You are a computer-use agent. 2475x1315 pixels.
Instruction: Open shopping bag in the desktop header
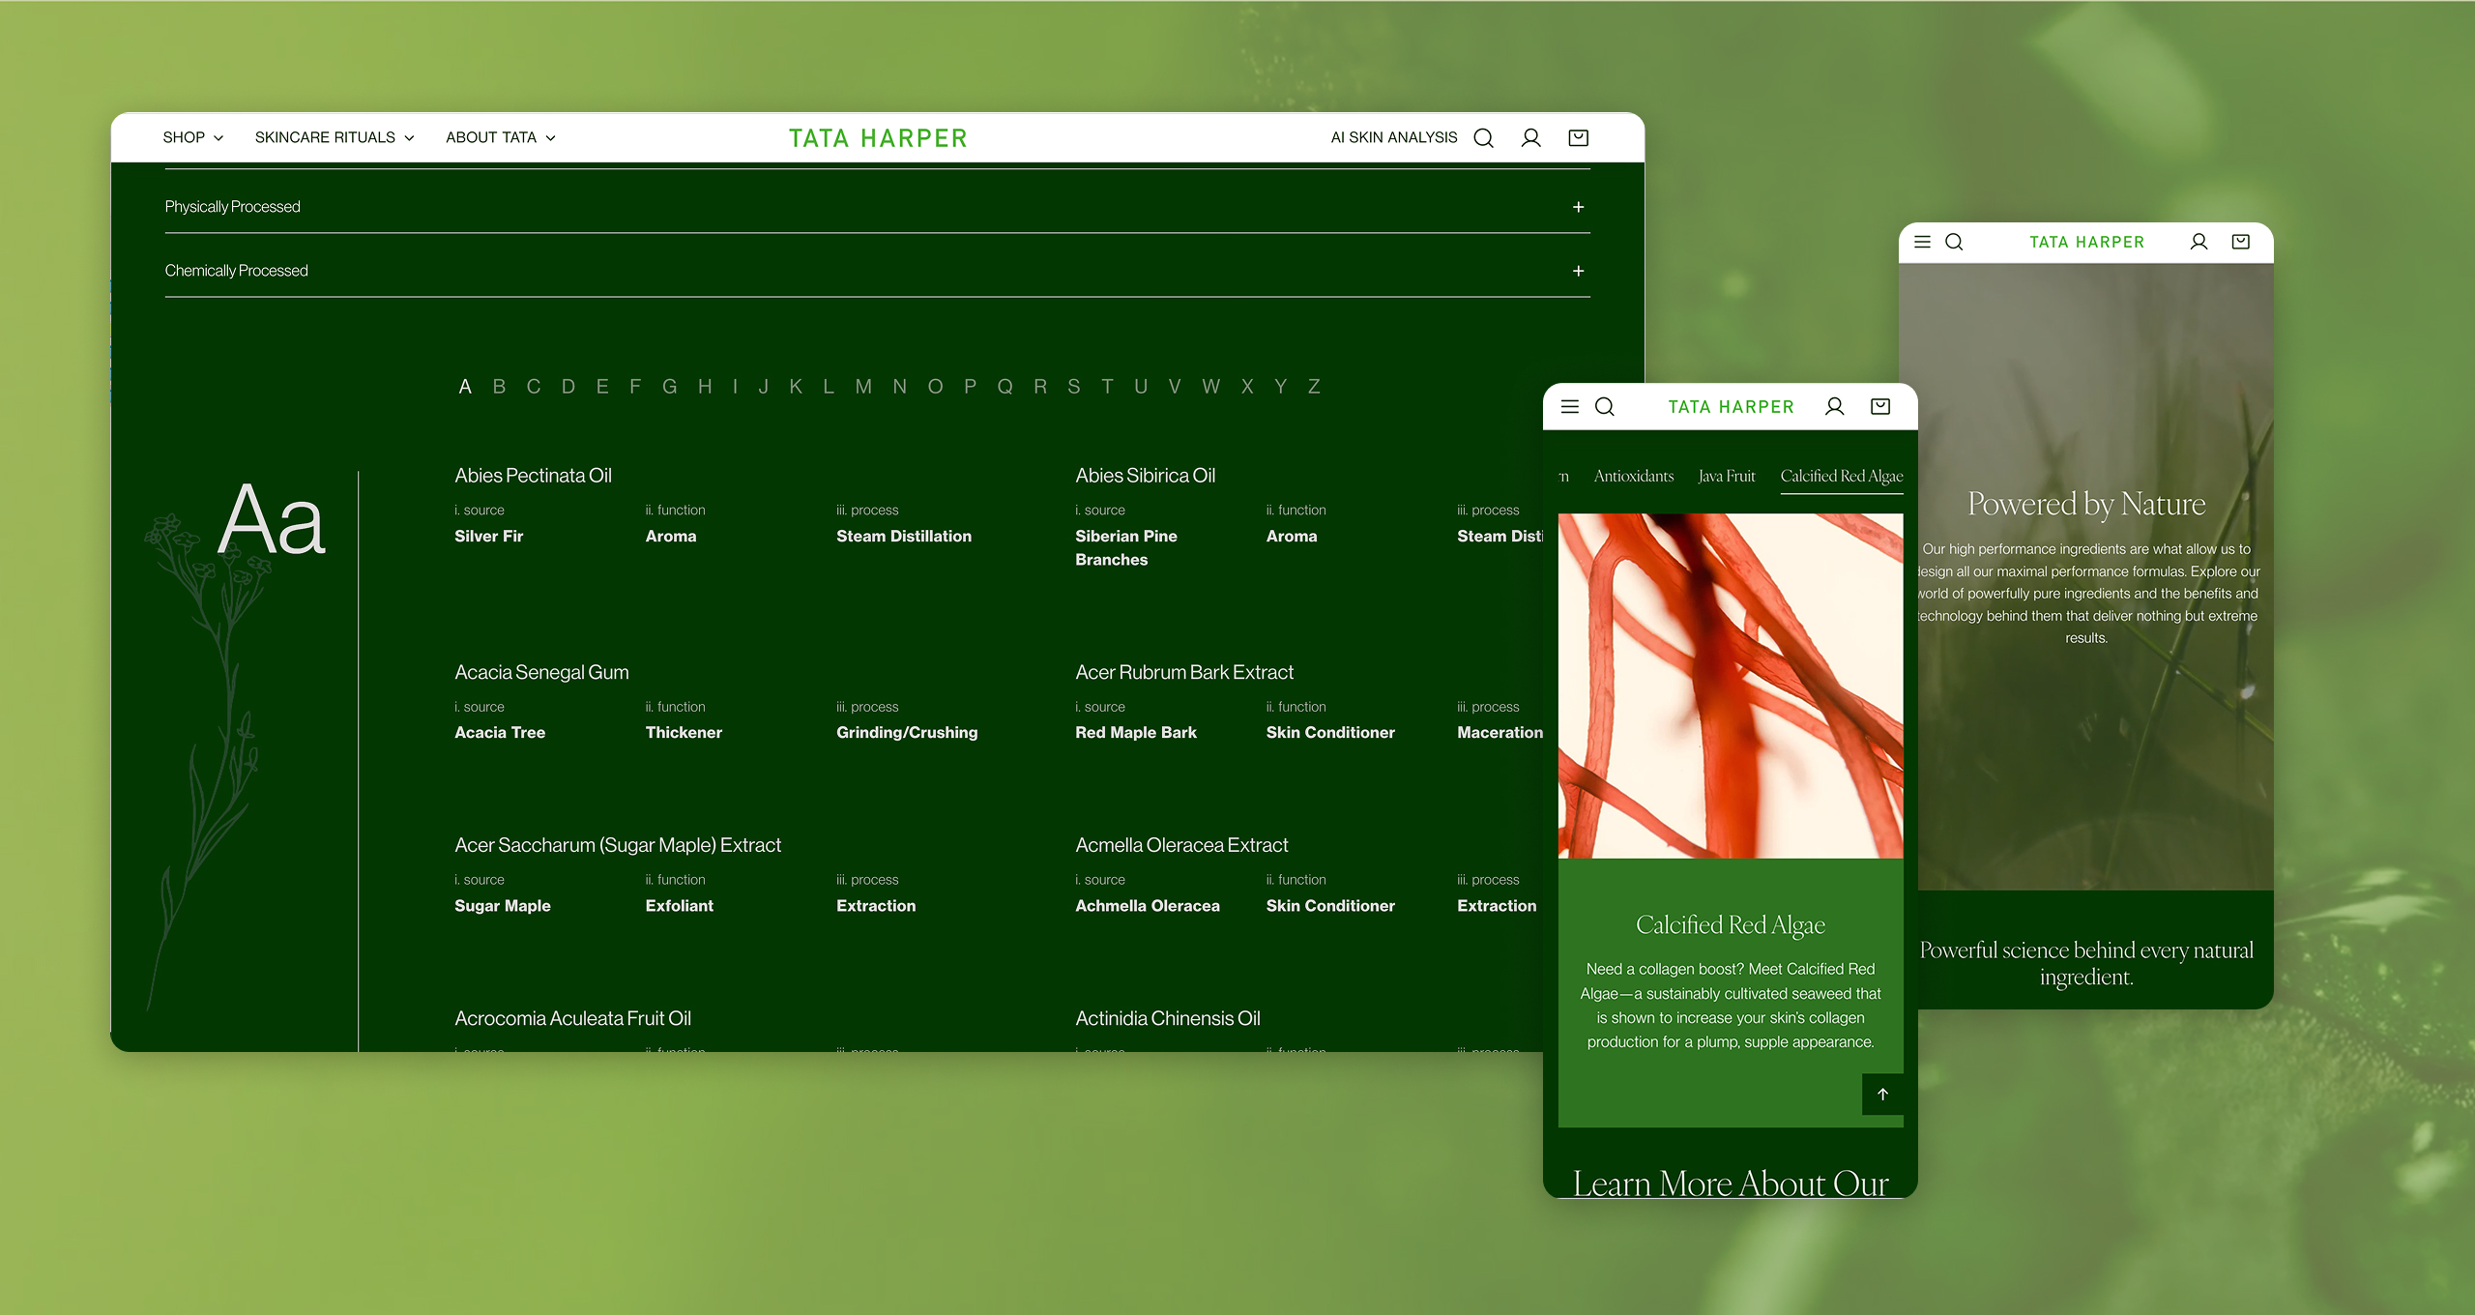(1578, 137)
